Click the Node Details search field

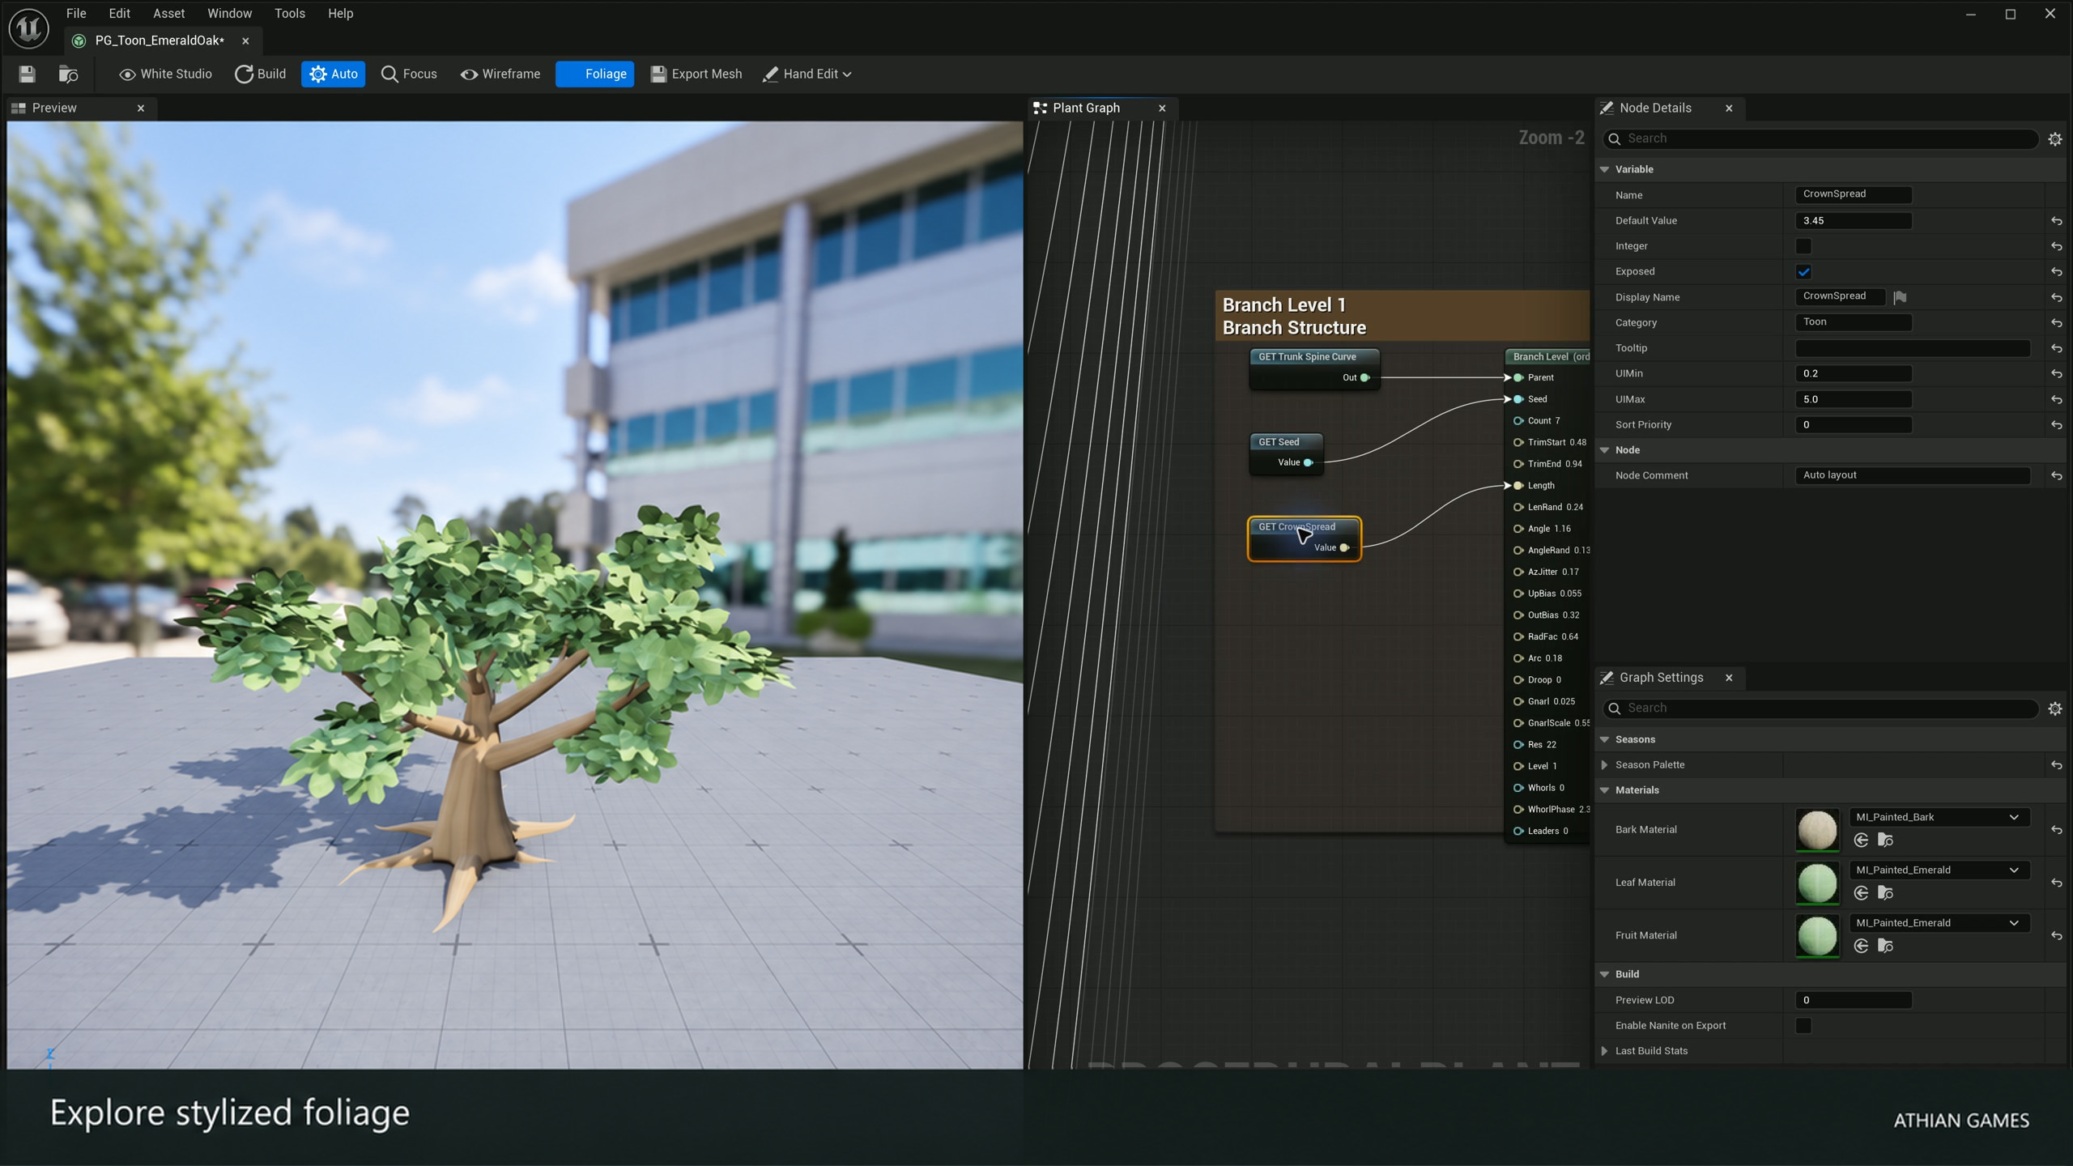[x=1820, y=139]
